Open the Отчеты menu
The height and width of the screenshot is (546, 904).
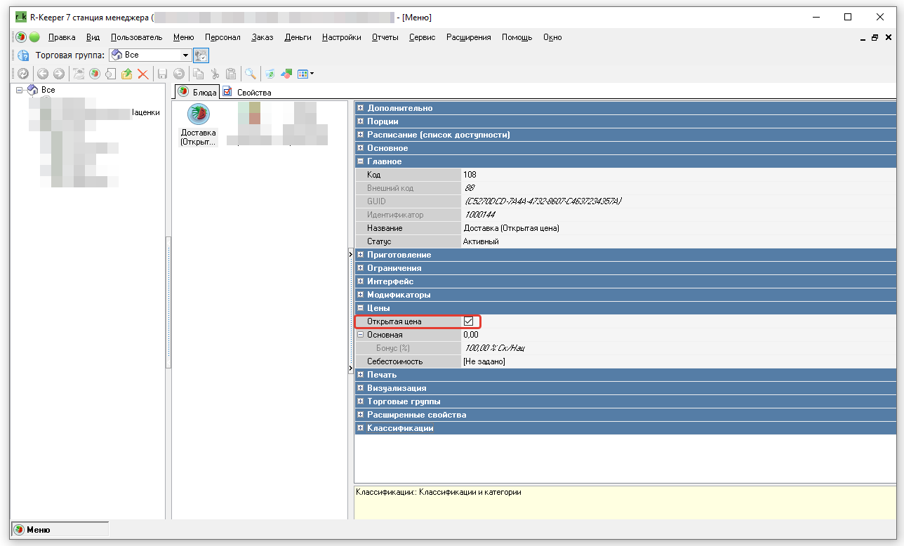point(385,37)
